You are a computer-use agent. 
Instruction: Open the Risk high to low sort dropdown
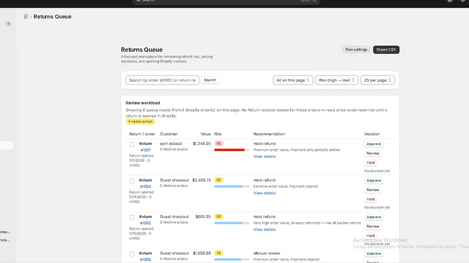tap(337, 80)
